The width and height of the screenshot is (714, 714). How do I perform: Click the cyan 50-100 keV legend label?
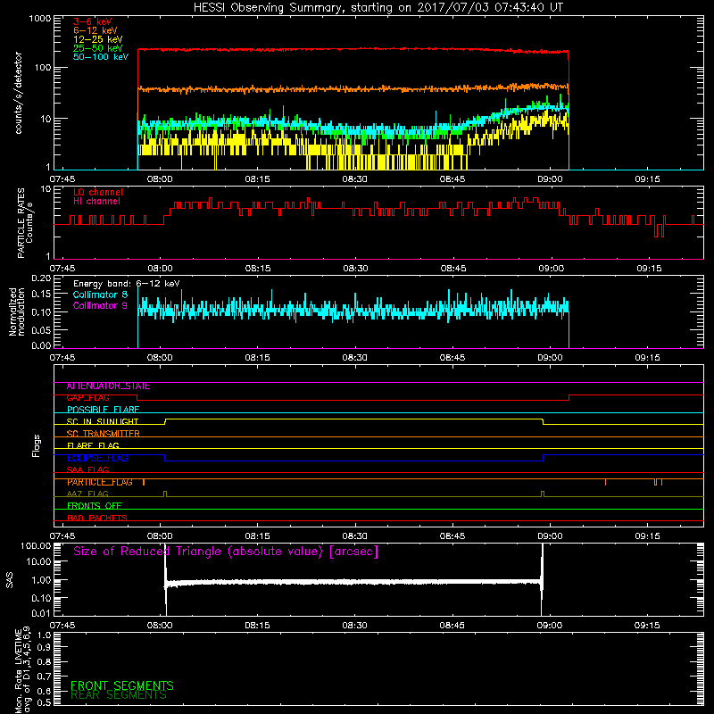point(101,57)
